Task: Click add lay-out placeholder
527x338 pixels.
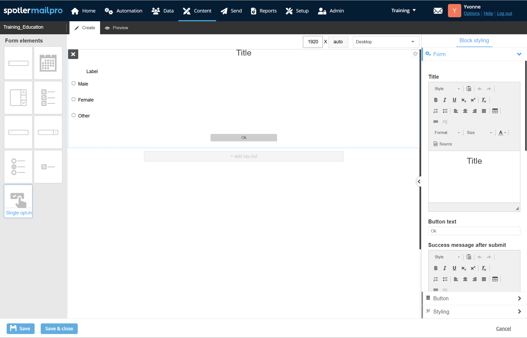Action: (244, 156)
